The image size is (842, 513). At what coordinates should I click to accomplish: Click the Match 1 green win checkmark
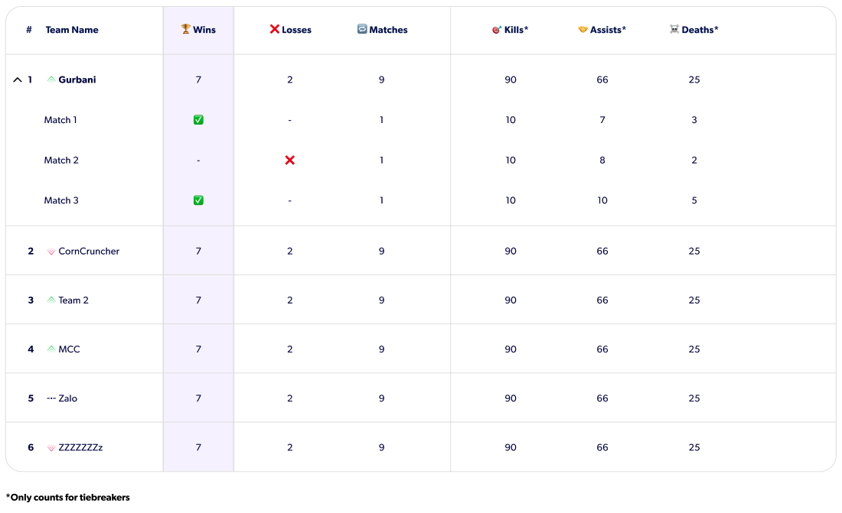tap(198, 120)
